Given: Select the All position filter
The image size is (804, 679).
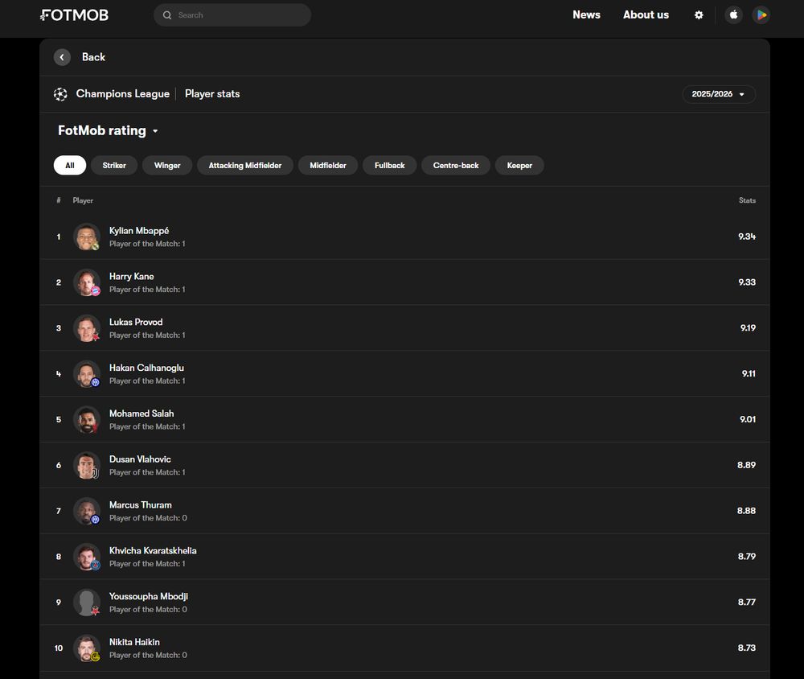Looking at the screenshot, I should point(70,165).
